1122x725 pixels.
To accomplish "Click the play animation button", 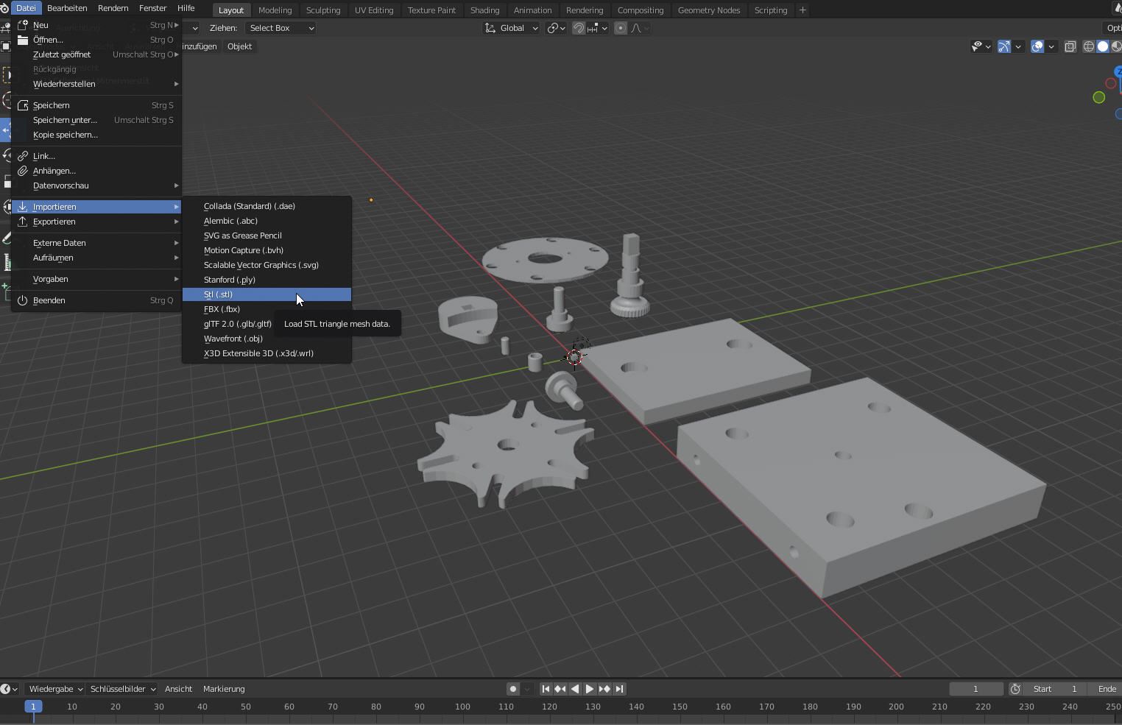I will tap(590, 689).
